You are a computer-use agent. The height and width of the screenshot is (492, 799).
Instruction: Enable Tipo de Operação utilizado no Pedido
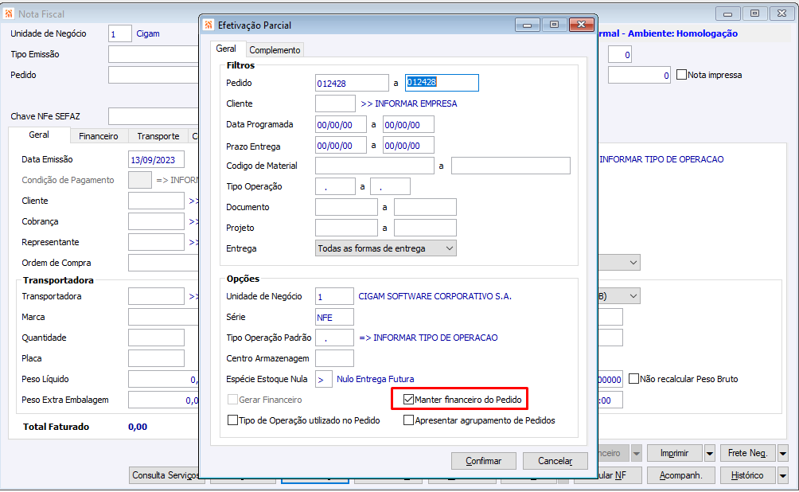click(x=232, y=420)
